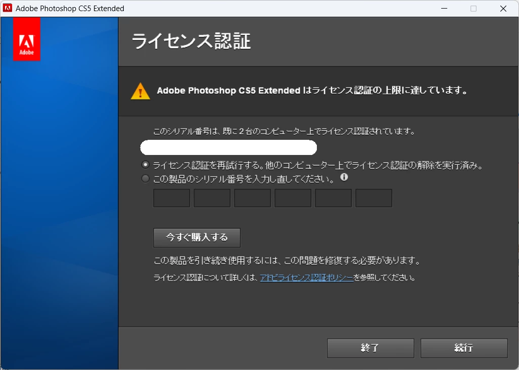
Task: Select the re-enter serial number radio button
Action: pyautogui.click(x=146, y=179)
